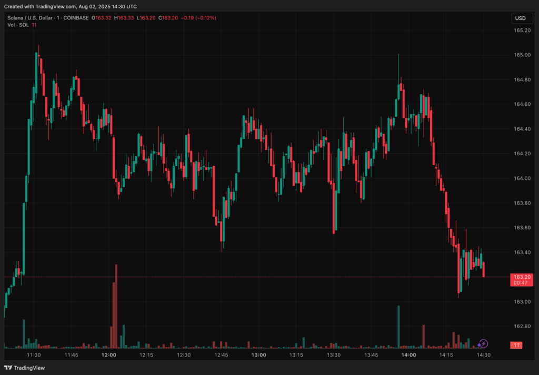Click the purple lightning flash icon

click(483, 343)
